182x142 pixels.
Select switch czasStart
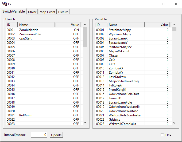tap(44, 38)
